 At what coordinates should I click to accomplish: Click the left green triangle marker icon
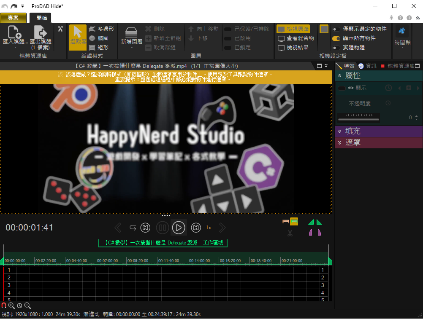pos(311,222)
